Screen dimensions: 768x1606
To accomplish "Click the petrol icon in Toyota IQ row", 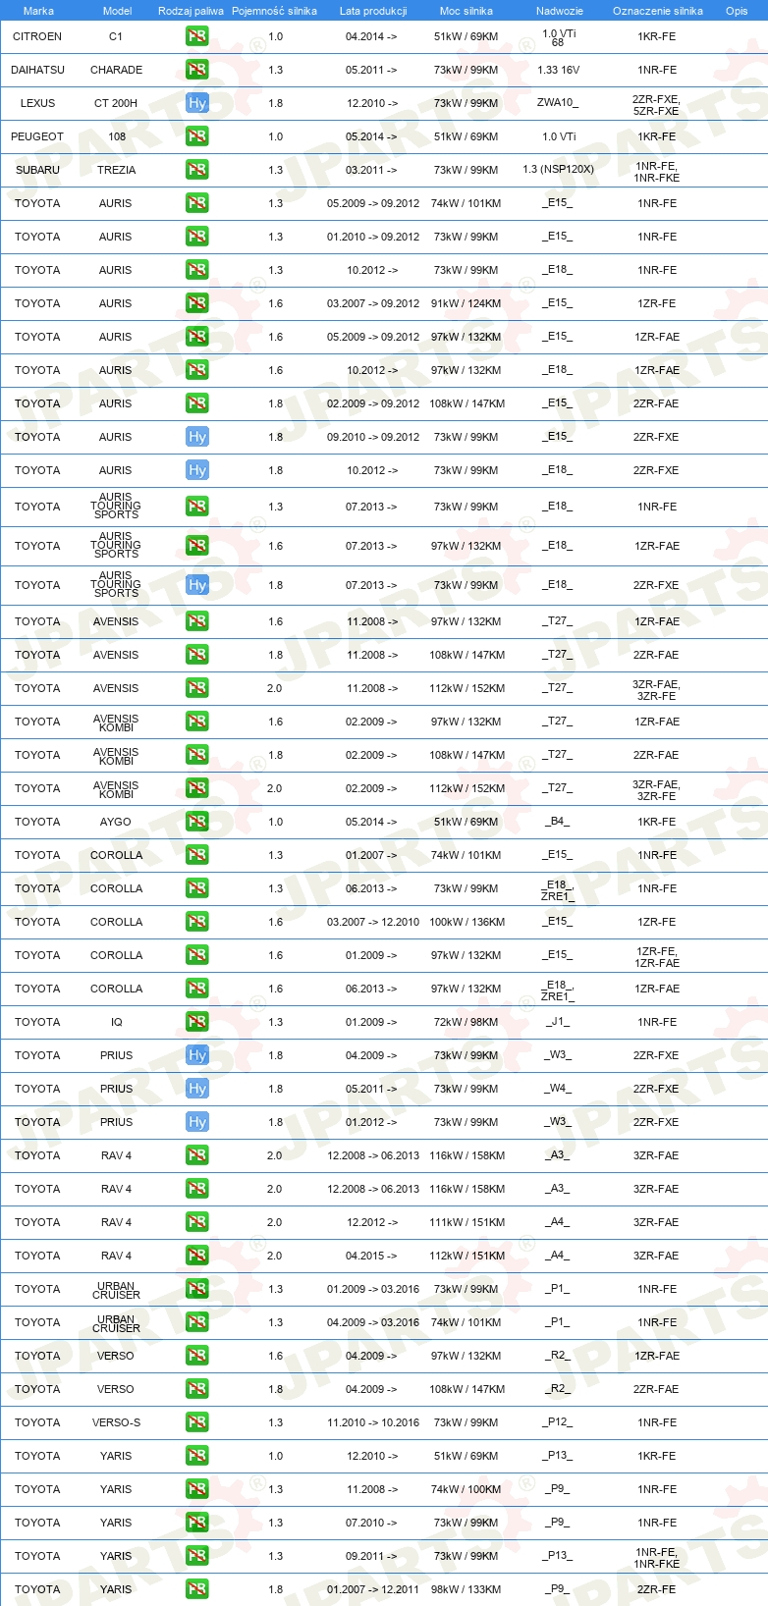I will (197, 1022).
